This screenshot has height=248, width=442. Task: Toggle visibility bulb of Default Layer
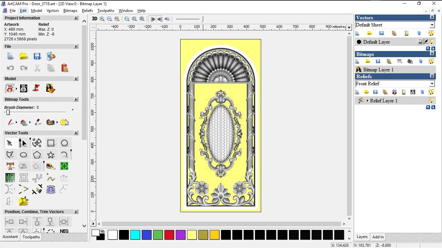[432, 42]
